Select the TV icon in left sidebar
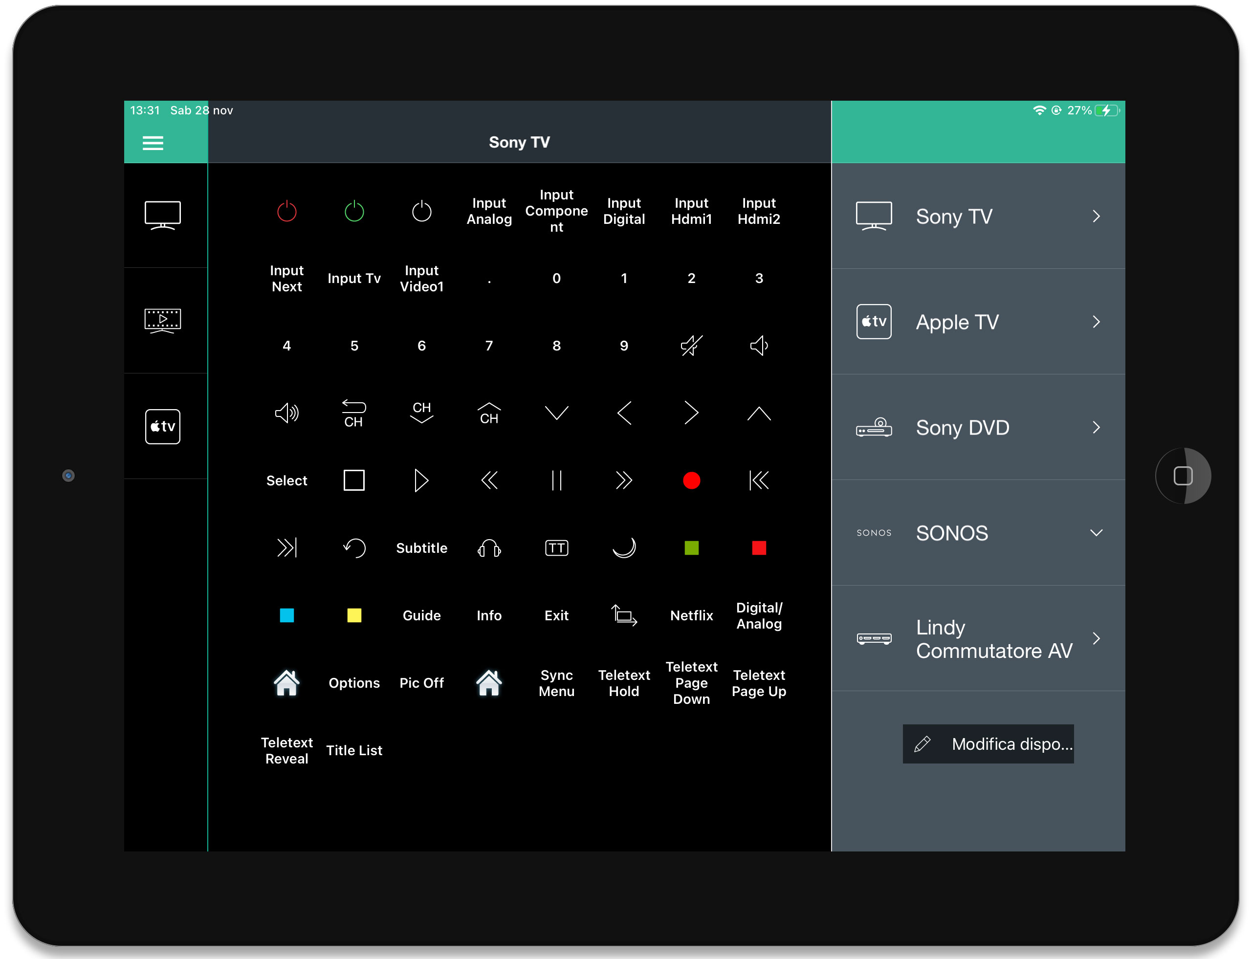Image resolution: width=1252 pixels, height=959 pixels. (x=163, y=215)
